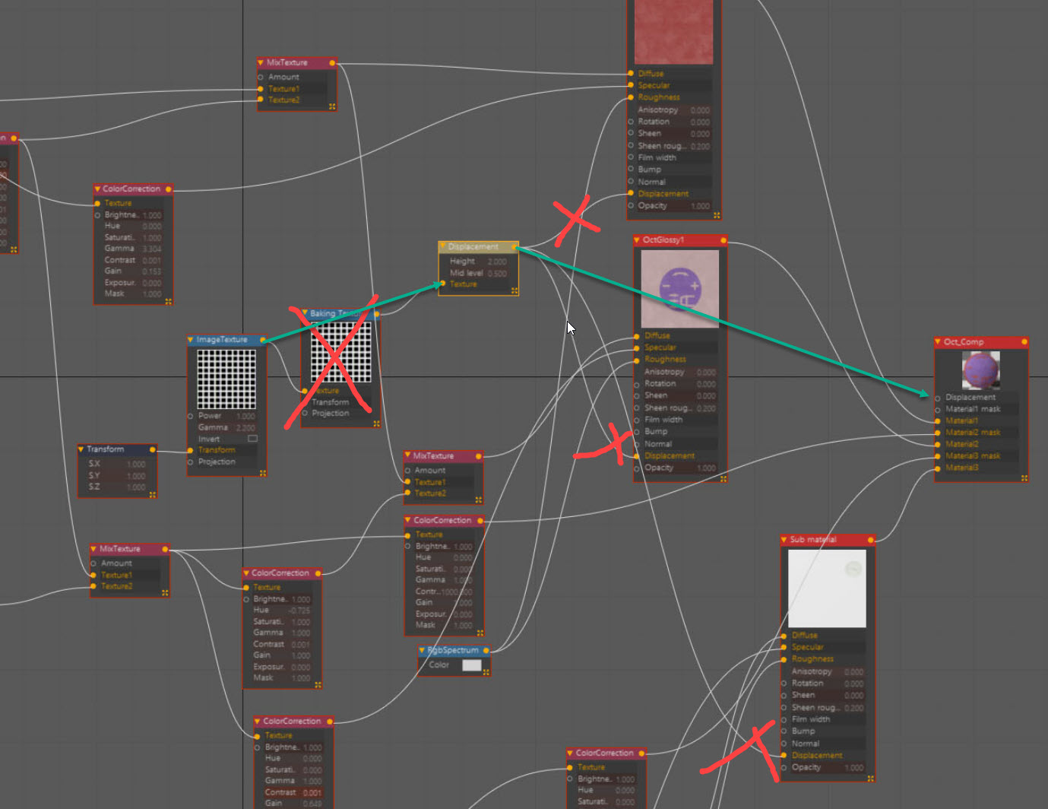Select the Transform node's output connector
The height and width of the screenshot is (809, 1048).
[x=153, y=449]
